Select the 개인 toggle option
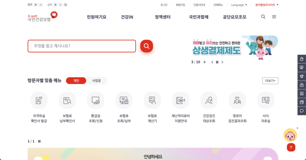Image resolution: width=306 pixels, height=160 pixels. point(76,81)
